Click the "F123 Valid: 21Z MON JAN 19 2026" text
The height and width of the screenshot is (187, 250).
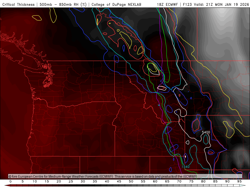tap(216, 4)
